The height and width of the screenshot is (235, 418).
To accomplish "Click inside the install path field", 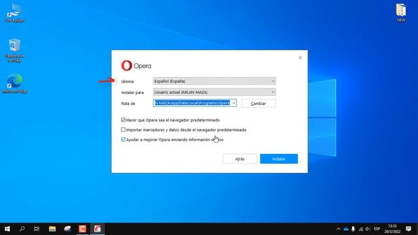I will coord(192,103).
